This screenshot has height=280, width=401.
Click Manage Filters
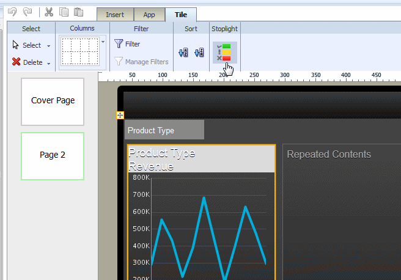tap(141, 62)
